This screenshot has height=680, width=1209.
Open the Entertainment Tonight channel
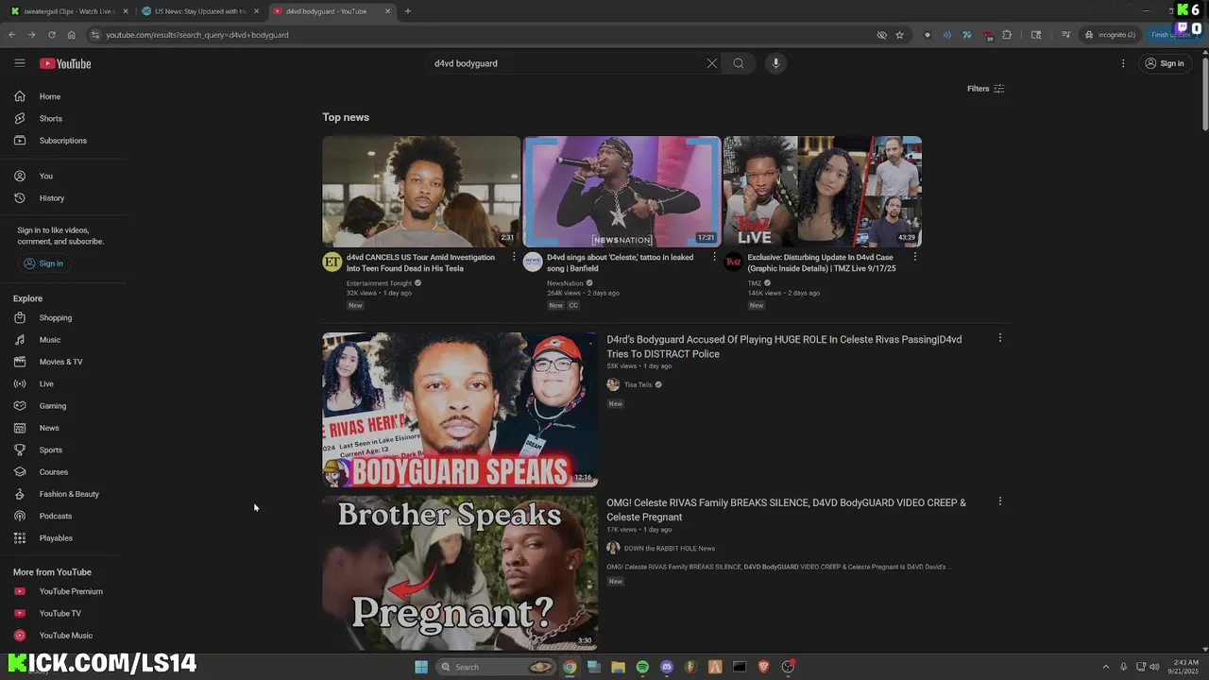click(x=379, y=283)
